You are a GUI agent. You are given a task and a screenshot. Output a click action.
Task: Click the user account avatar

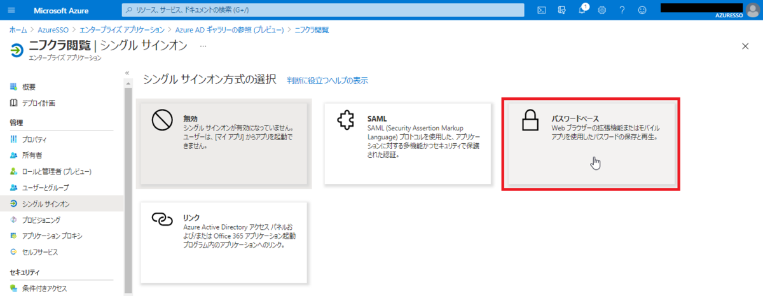752,10
